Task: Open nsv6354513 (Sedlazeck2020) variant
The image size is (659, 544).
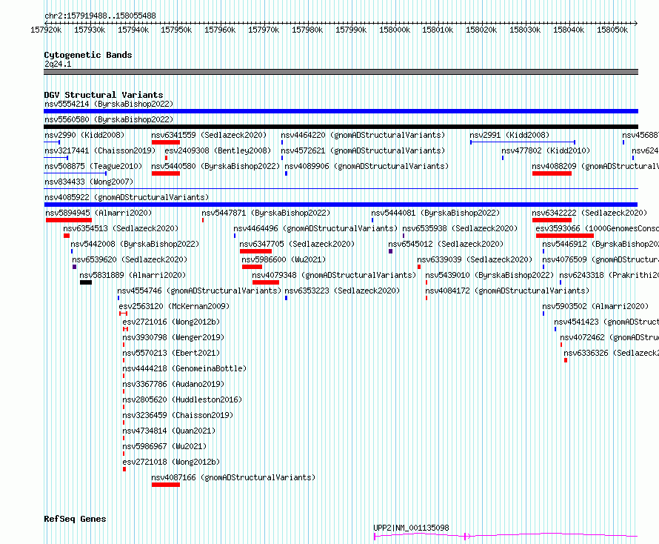Action: tap(121, 228)
